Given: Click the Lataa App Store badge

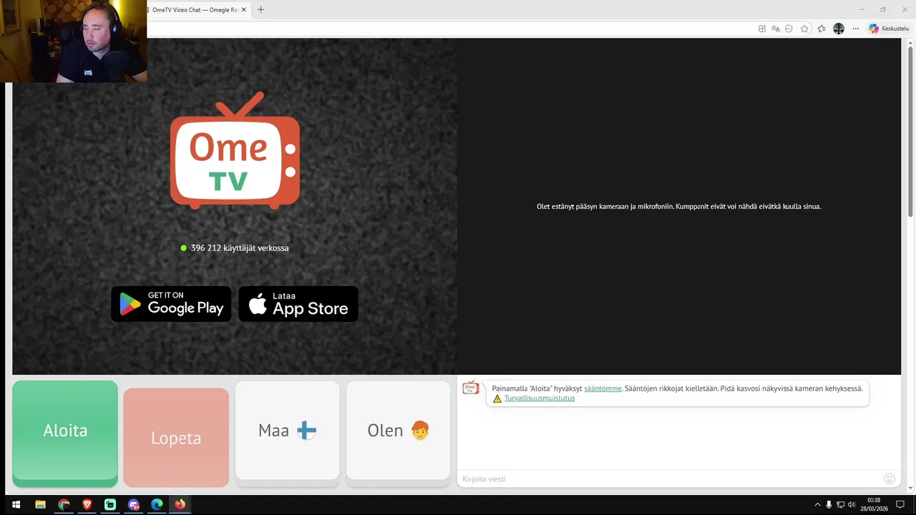Looking at the screenshot, I should (x=298, y=304).
